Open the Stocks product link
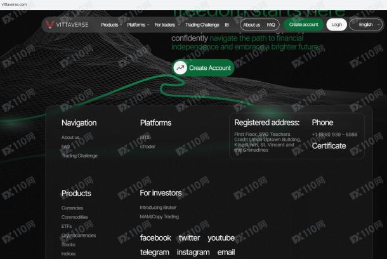Image resolution: width=387 pixels, height=259 pixels. click(x=68, y=244)
